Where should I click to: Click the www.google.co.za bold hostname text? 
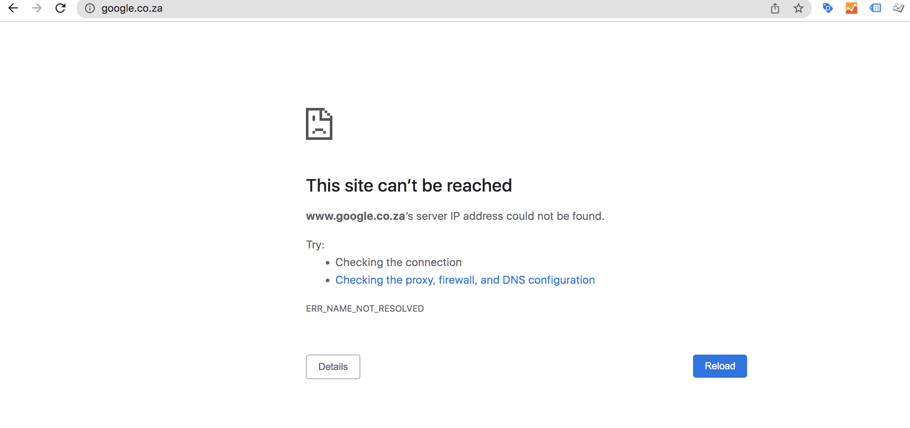click(355, 216)
